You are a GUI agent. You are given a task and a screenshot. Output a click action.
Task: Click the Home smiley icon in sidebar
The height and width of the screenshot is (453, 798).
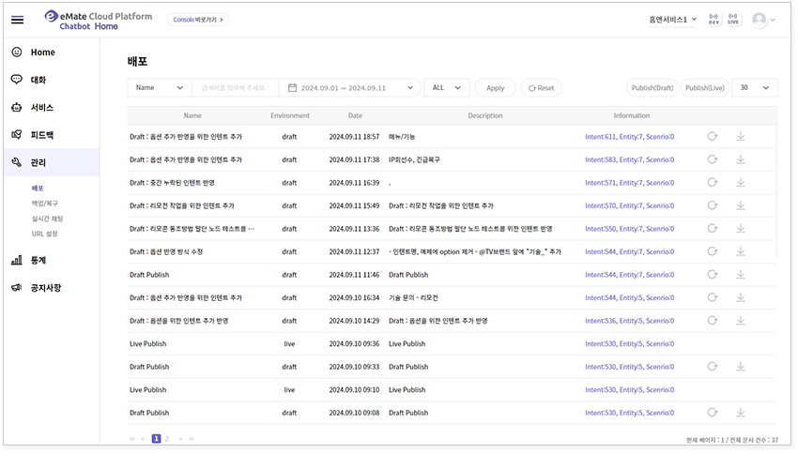click(17, 52)
